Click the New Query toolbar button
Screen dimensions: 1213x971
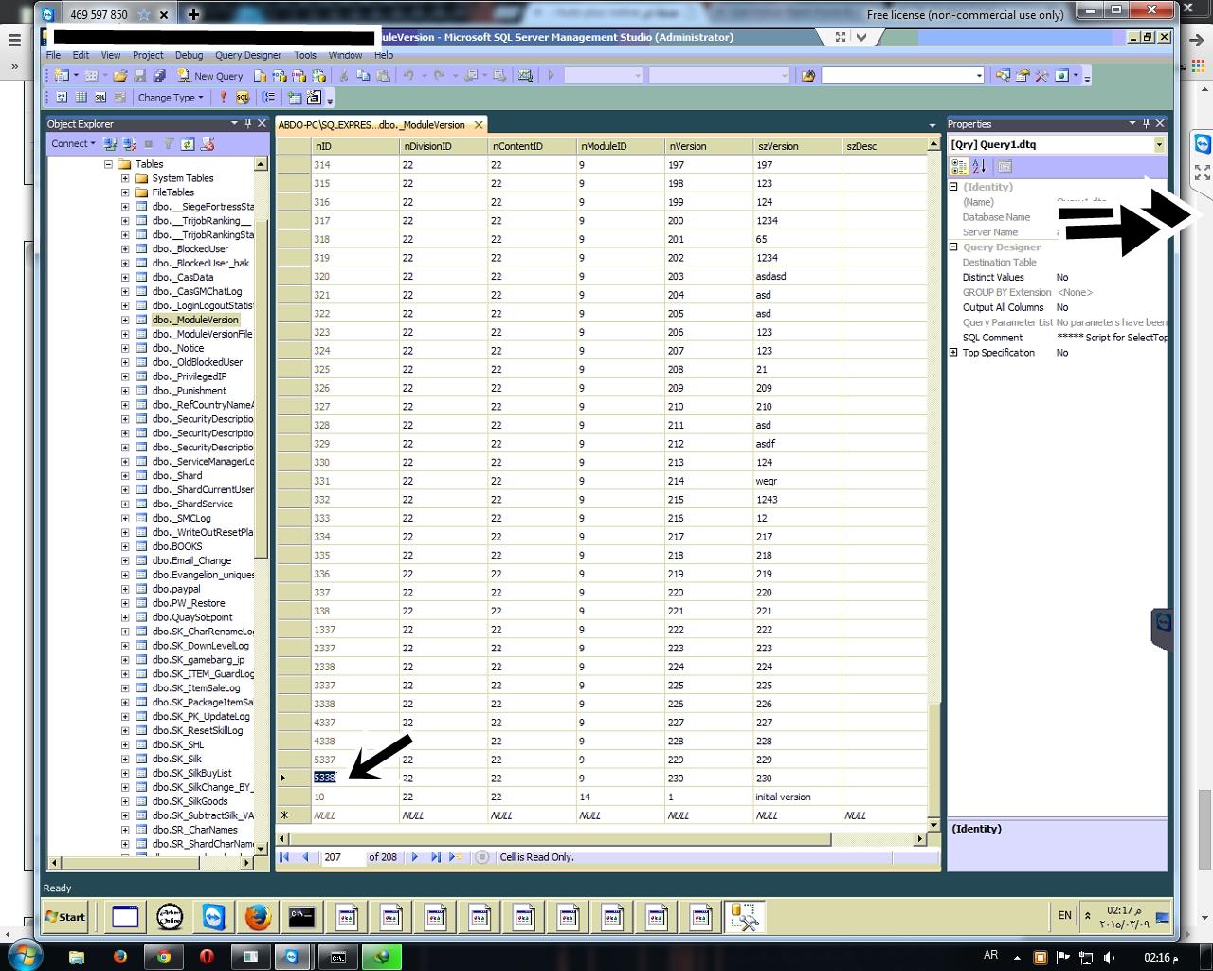pyautogui.click(x=210, y=76)
